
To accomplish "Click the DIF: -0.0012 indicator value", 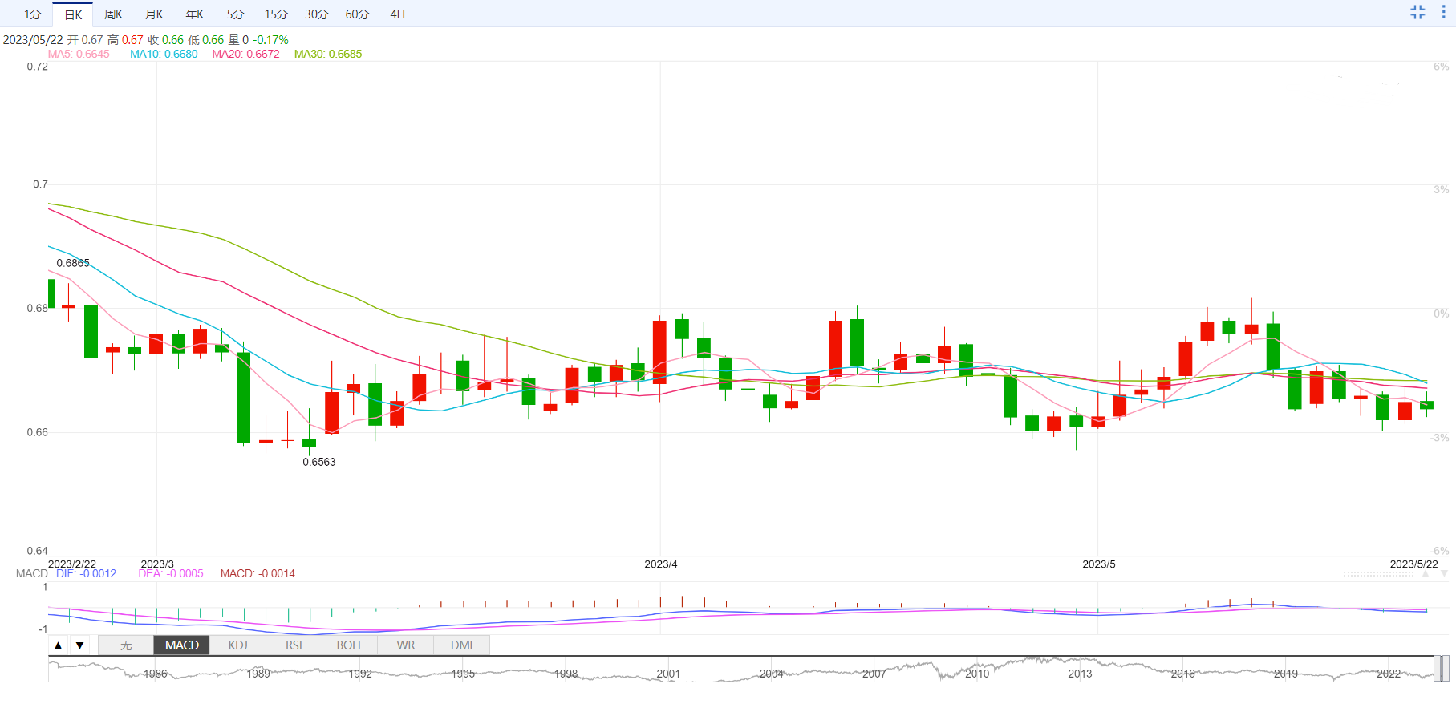I will tap(86, 573).
